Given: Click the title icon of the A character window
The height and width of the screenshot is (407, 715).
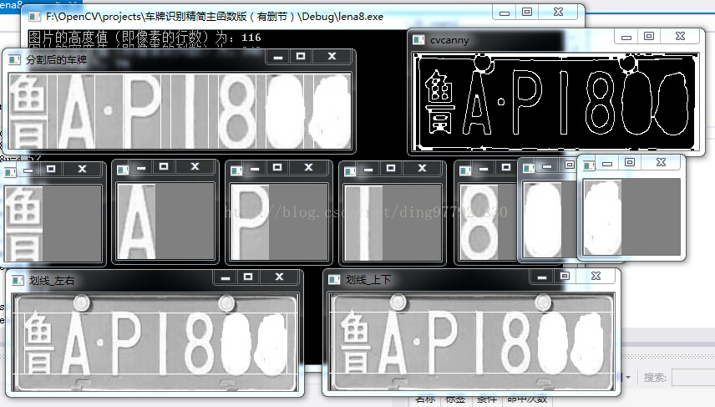Looking at the screenshot, I should pos(123,170).
